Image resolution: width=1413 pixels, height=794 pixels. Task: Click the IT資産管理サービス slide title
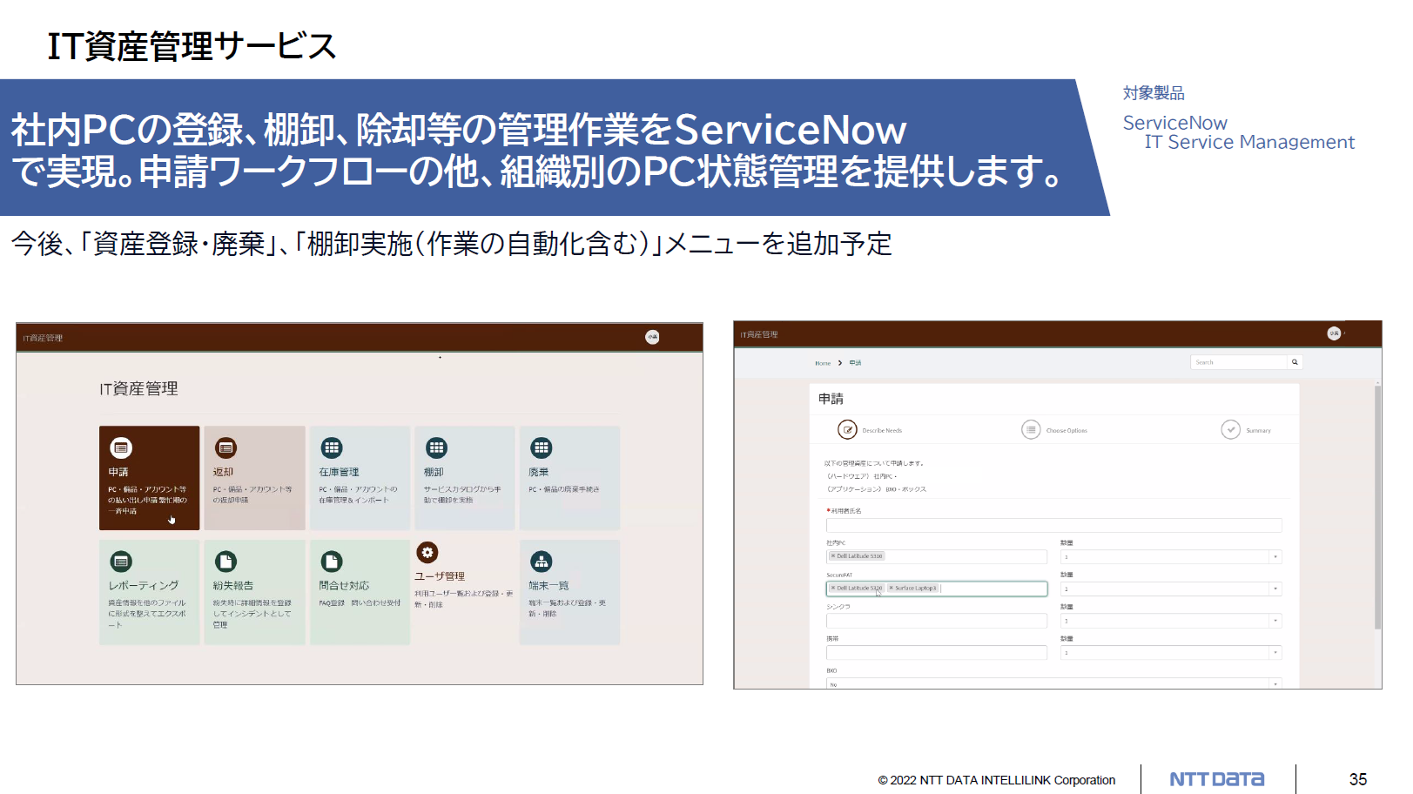(192, 46)
